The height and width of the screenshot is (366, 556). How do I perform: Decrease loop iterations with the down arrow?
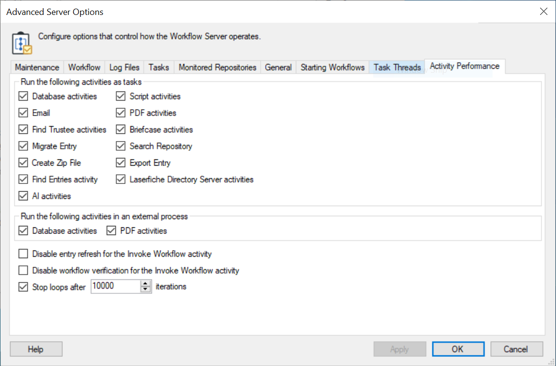point(146,290)
